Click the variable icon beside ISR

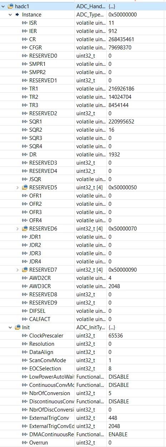tap(25, 23)
